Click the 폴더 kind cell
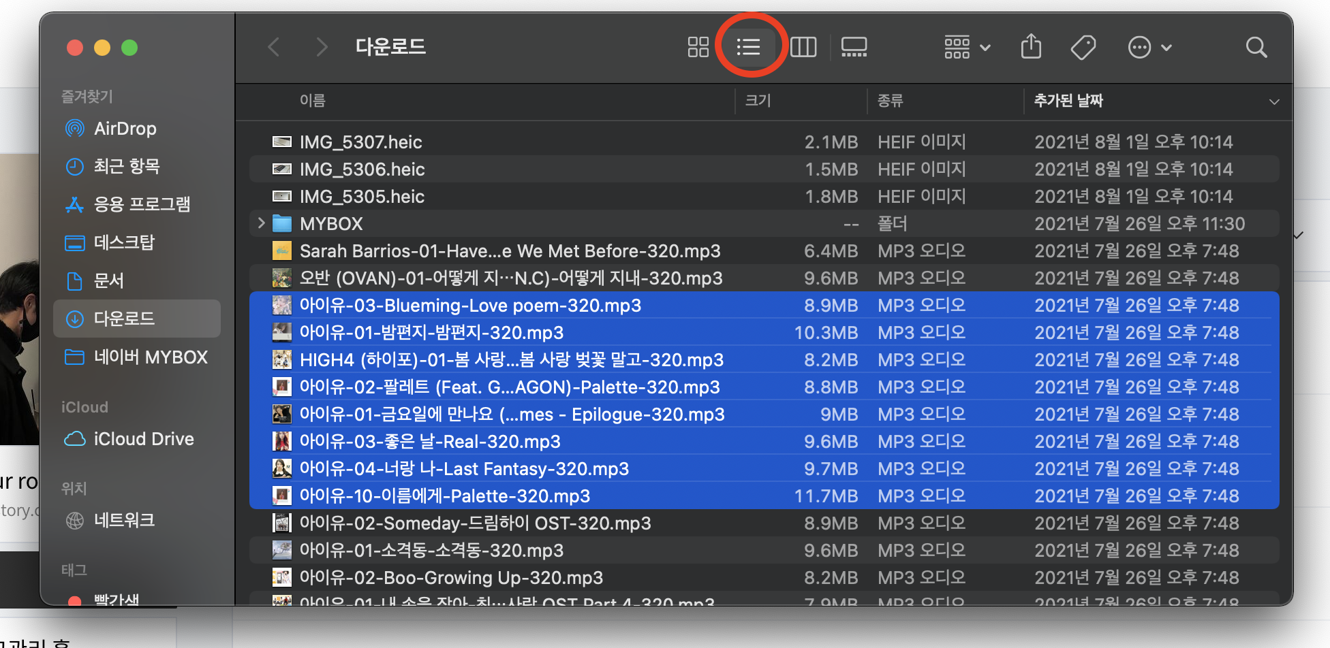Viewport: 1330px width, 648px height. [892, 223]
